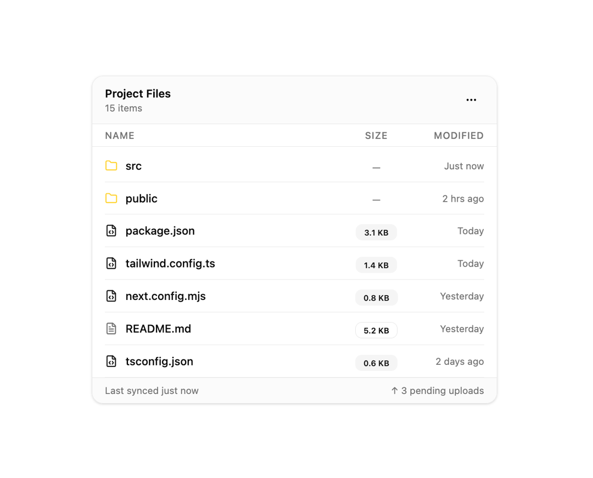Click the upload arrow icon in footer

point(394,391)
